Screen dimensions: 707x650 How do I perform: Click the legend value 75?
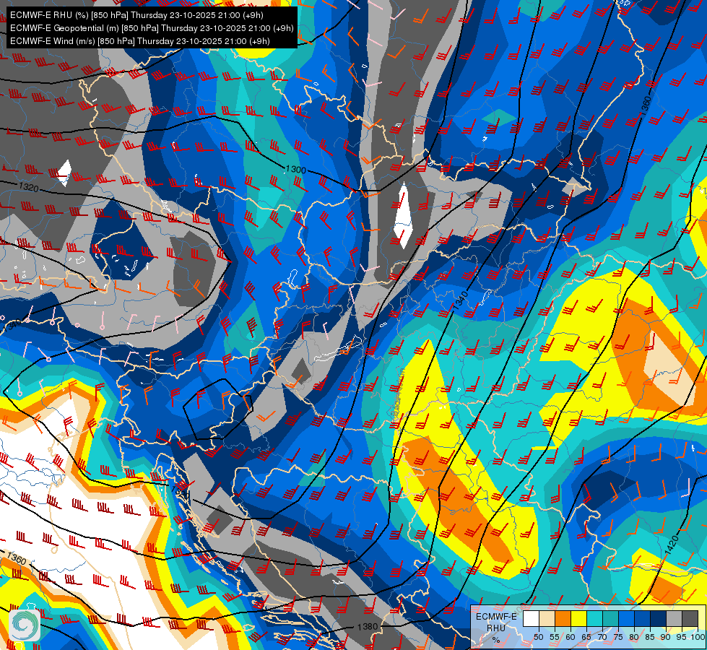click(618, 637)
